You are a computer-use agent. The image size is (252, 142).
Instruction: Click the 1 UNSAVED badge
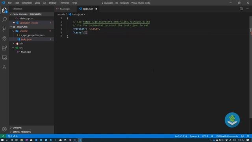[x=35, y=14]
